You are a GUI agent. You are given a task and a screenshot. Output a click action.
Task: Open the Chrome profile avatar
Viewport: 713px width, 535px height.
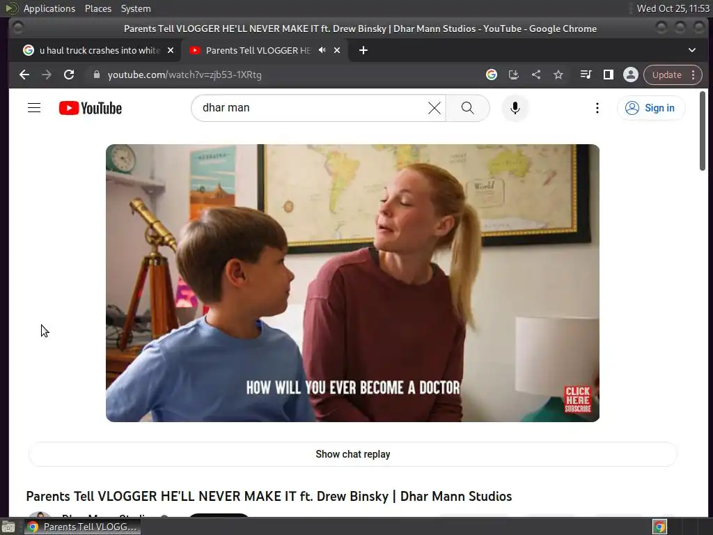(x=631, y=75)
